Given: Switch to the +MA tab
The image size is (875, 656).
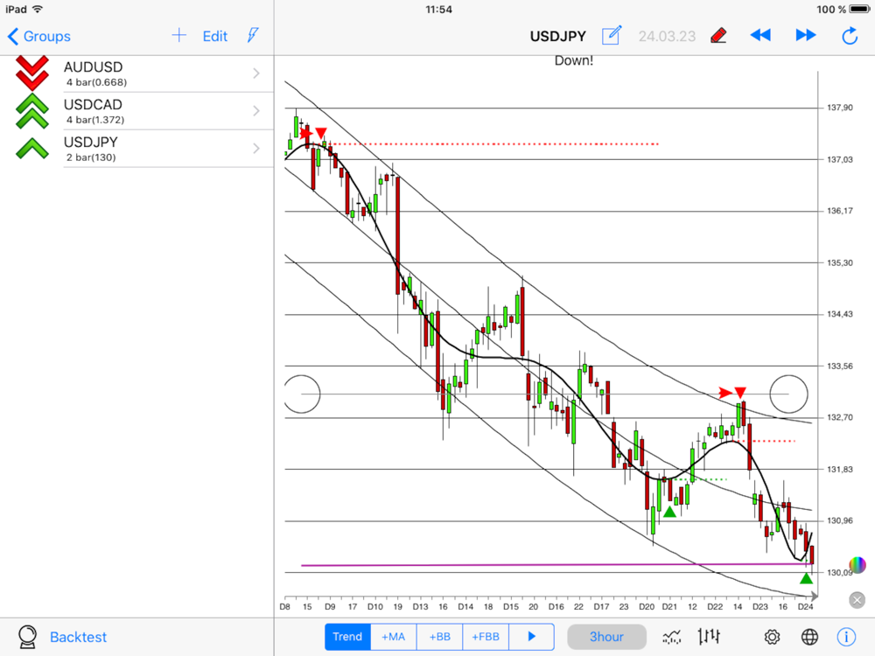Looking at the screenshot, I should pos(394,637).
